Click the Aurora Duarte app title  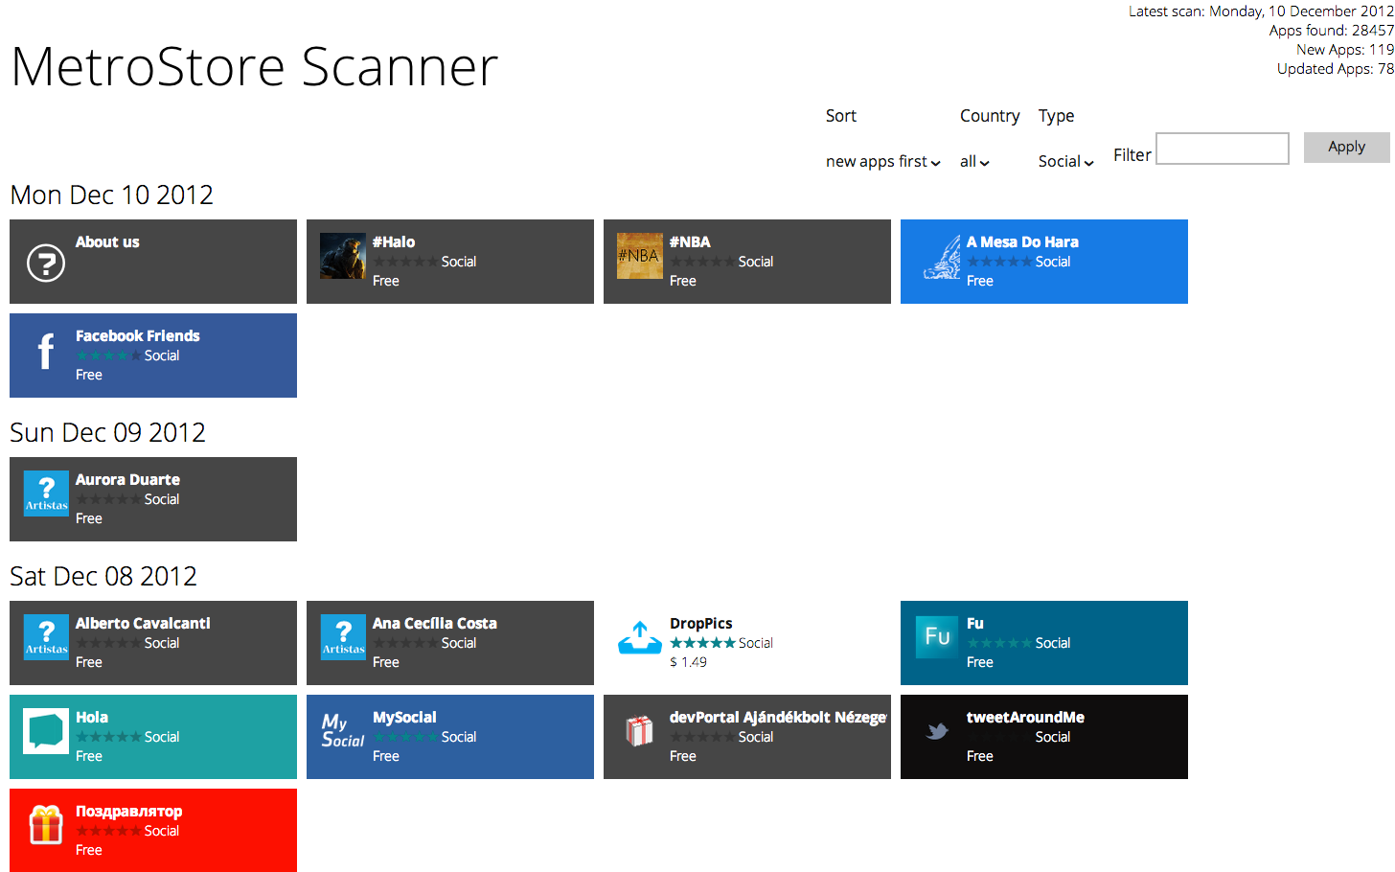pos(127,480)
